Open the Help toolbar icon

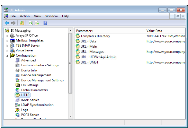(x=45, y=23)
